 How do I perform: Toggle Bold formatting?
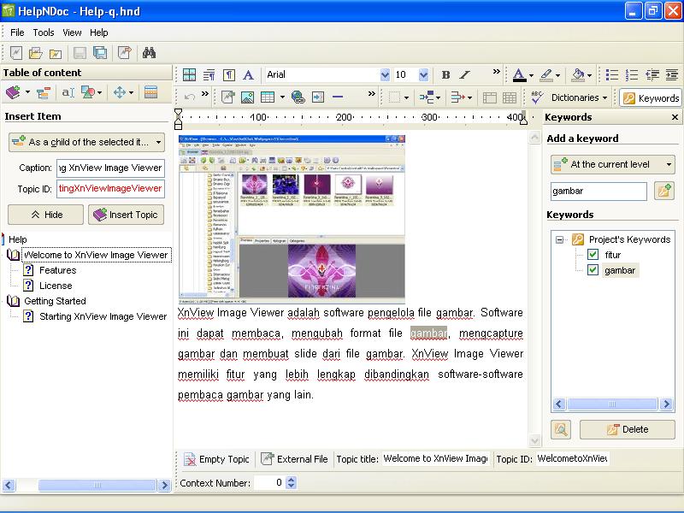click(445, 75)
